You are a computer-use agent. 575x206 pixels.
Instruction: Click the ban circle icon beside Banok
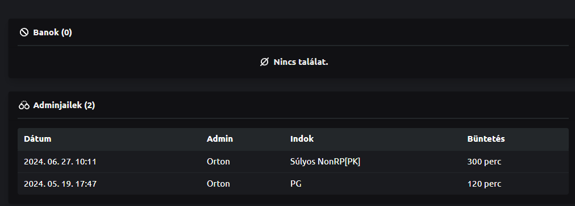[24, 32]
